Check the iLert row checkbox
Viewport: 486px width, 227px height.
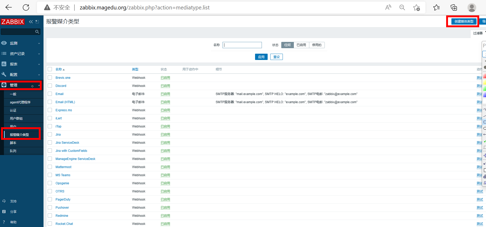(50, 118)
